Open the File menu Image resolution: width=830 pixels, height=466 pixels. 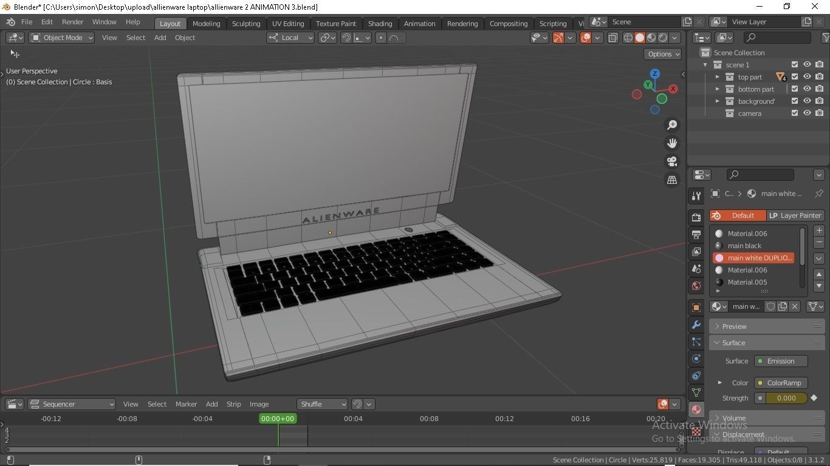pos(27,22)
